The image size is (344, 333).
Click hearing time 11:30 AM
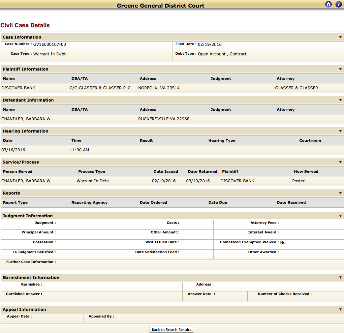click(79, 150)
